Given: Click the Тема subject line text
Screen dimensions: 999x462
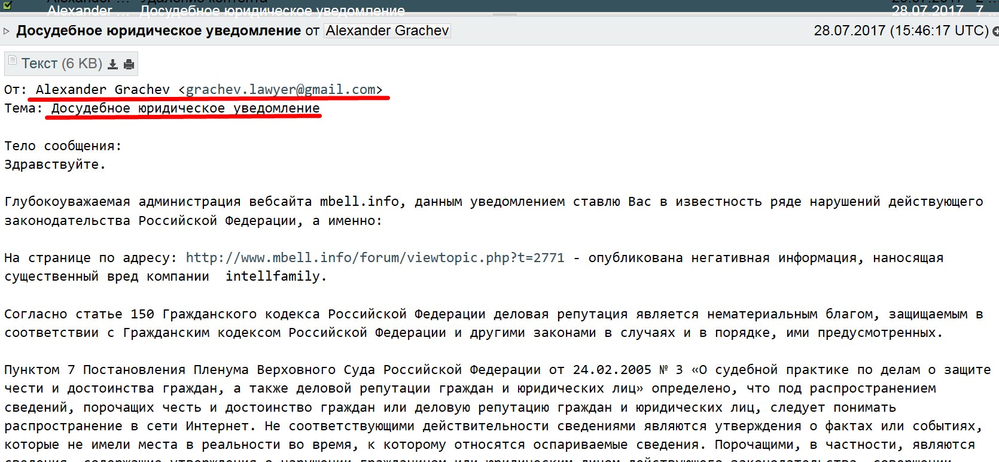Looking at the screenshot, I should pos(185,108).
